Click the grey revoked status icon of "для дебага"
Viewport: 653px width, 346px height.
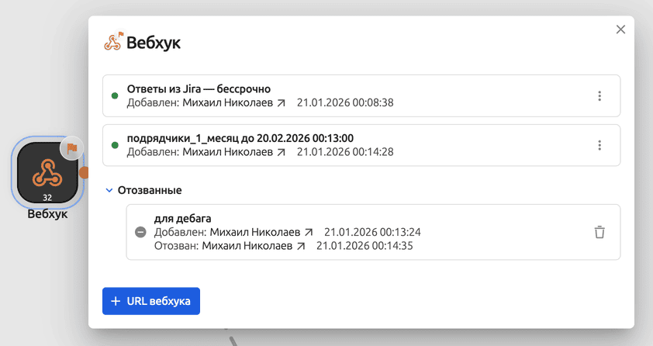pos(140,232)
